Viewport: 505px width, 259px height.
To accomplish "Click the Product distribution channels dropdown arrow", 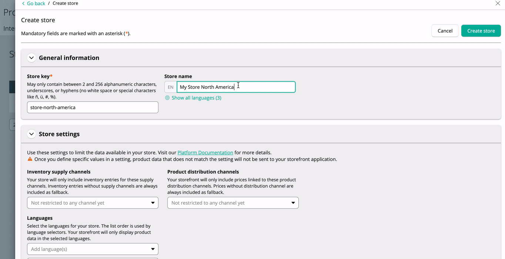I will pos(293,203).
